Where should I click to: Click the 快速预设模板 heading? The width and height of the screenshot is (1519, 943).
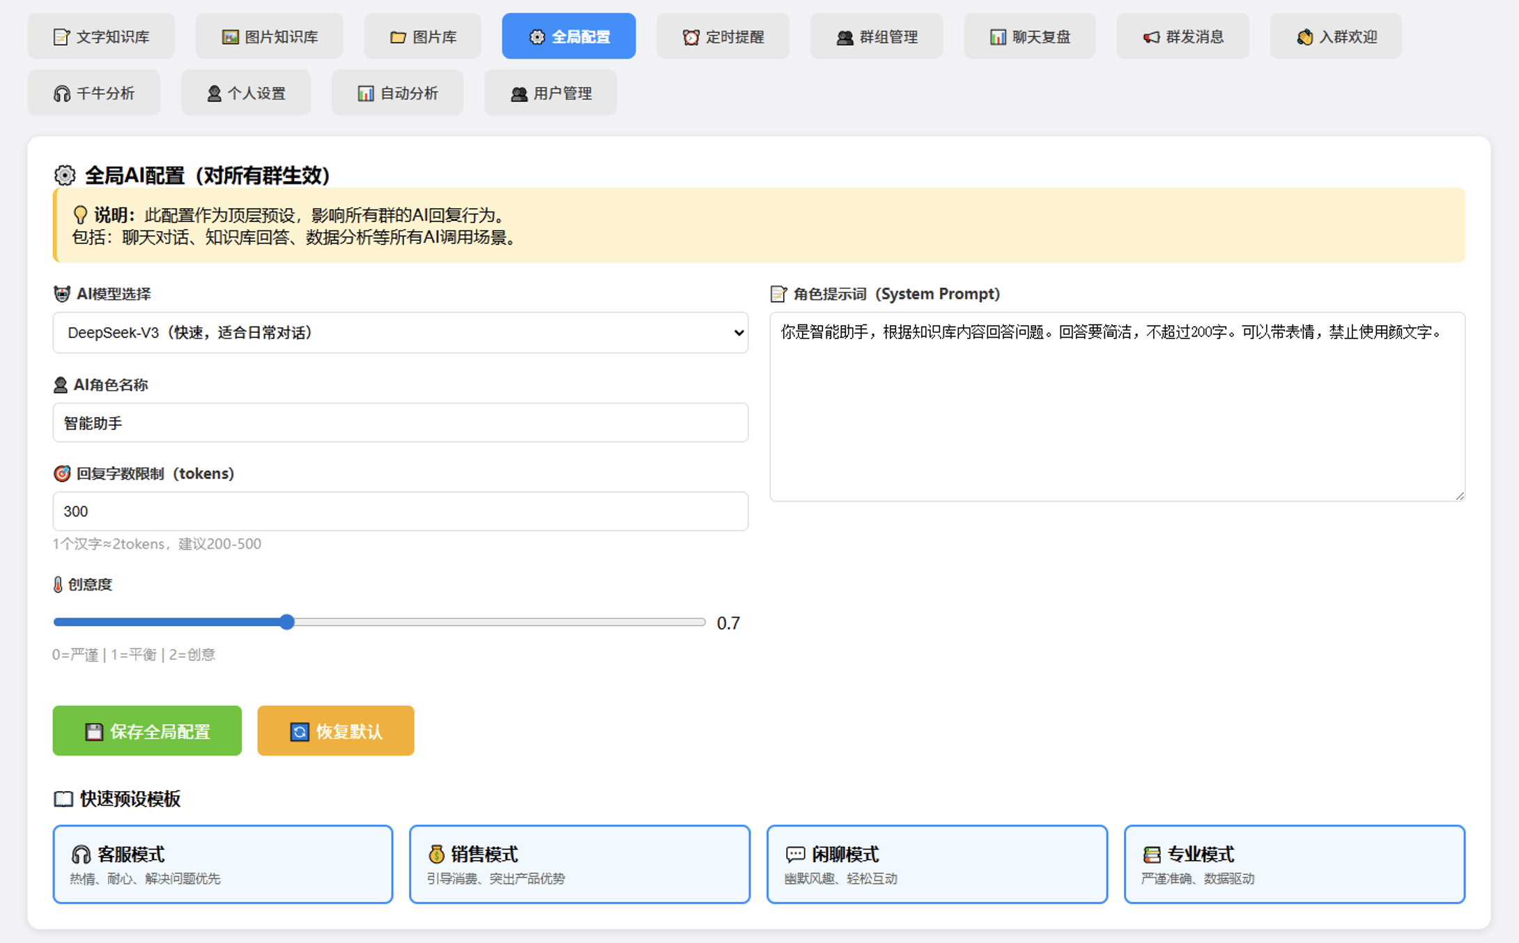pos(130,799)
